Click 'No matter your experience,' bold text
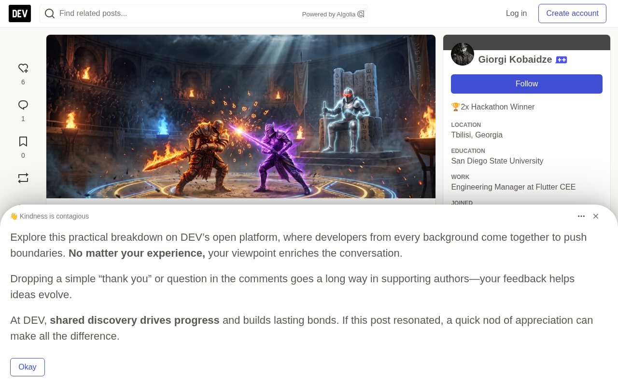Screen dimensions: 618x386 click(137, 253)
